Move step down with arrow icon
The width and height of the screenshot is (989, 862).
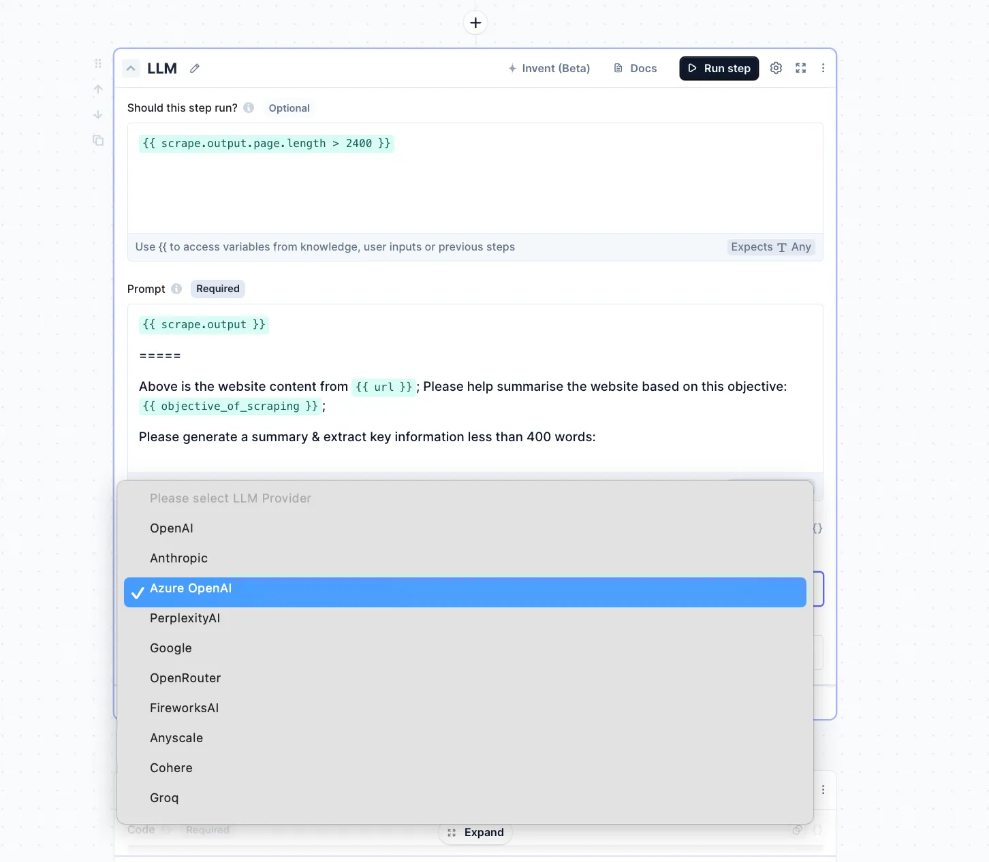[x=98, y=114]
